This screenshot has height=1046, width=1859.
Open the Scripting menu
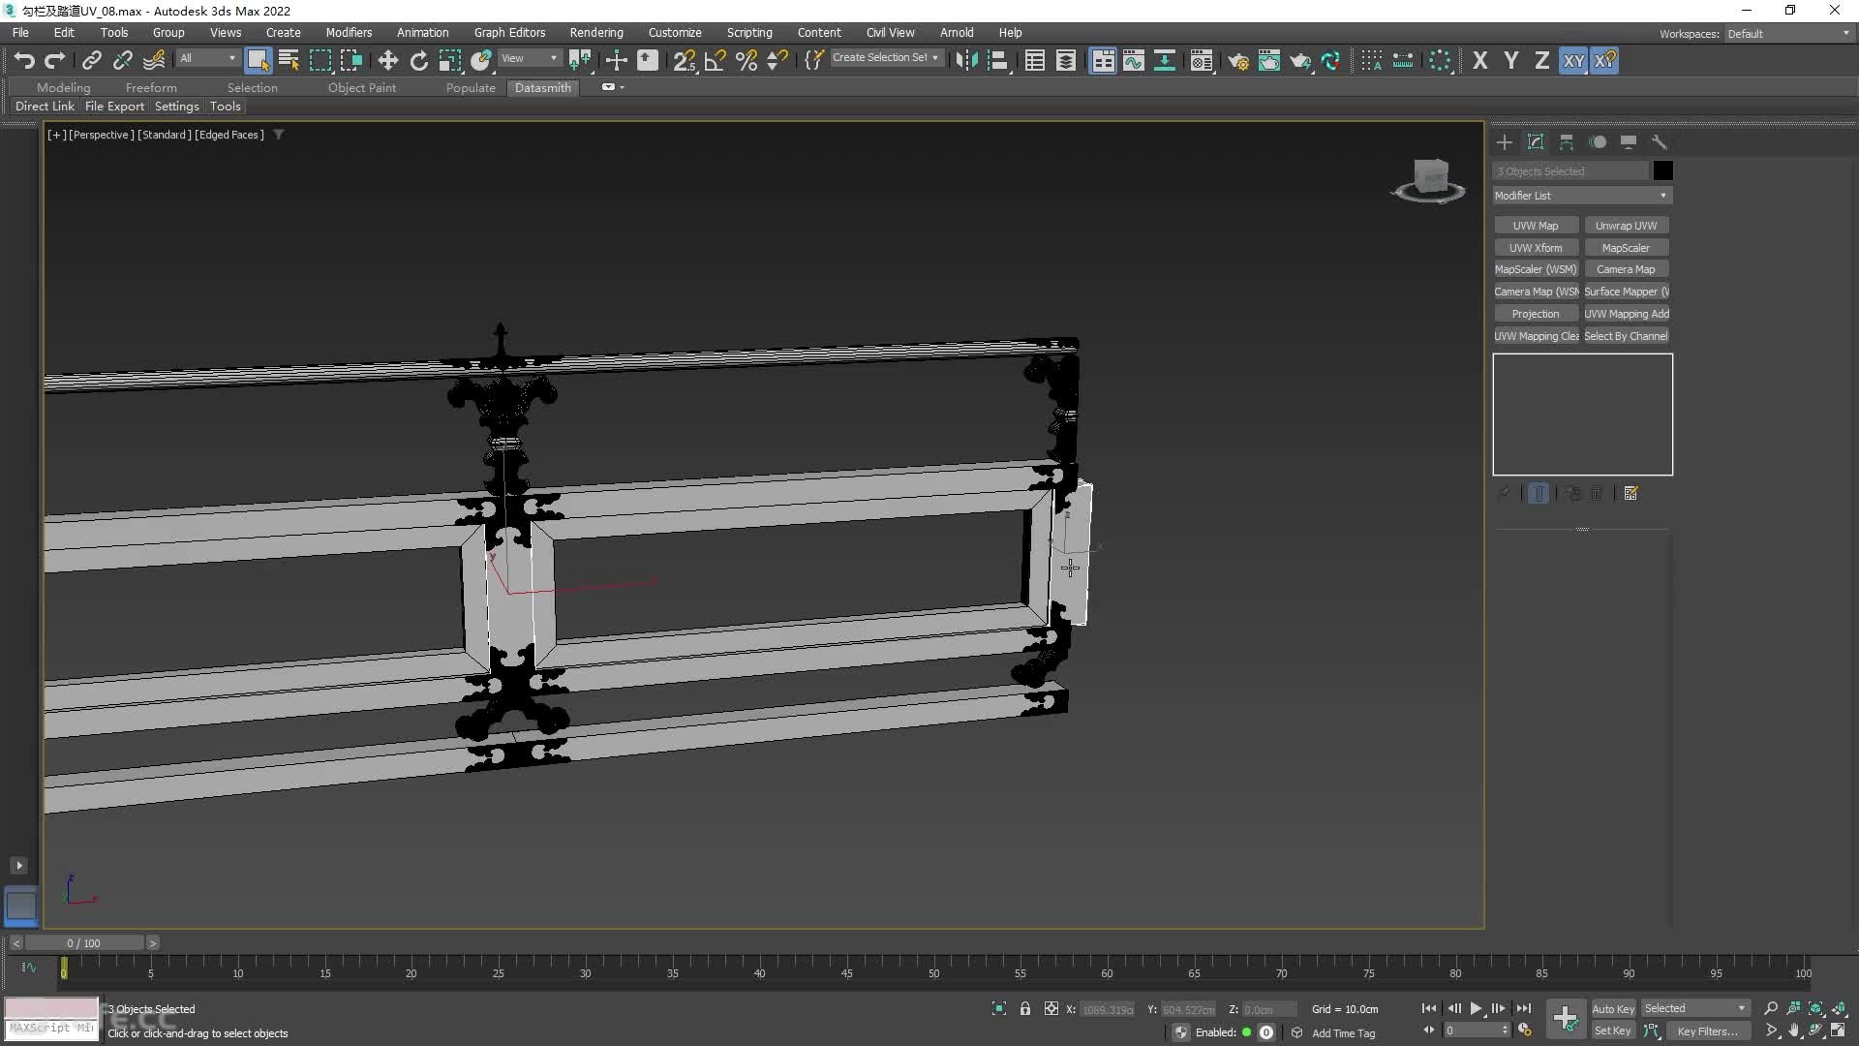(x=749, y=33)
